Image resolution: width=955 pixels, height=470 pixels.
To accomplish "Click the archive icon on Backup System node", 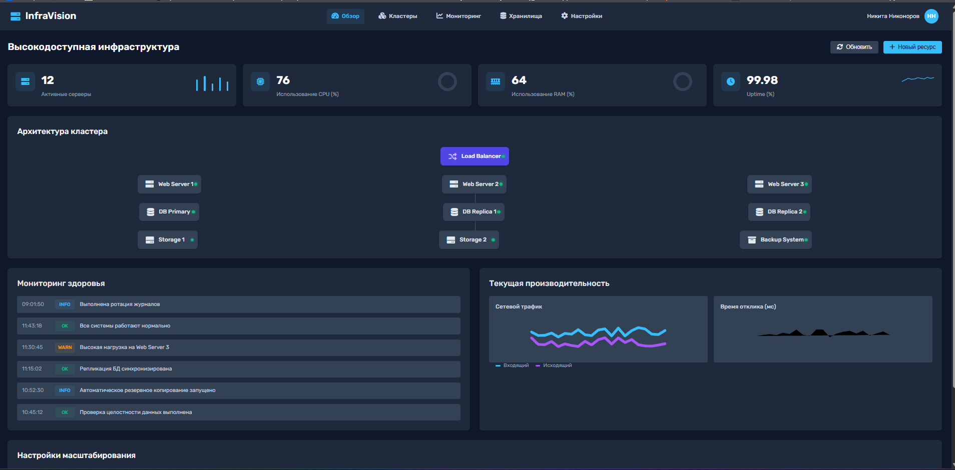I will click(x=752, y=240).
